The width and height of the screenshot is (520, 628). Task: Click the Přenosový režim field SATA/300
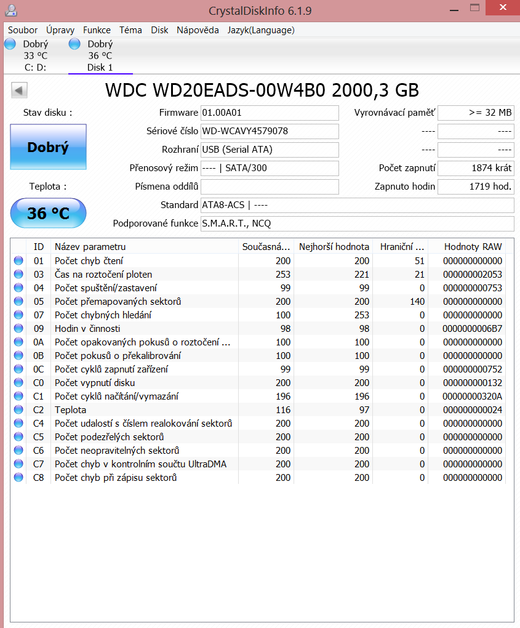coord(270,168)
